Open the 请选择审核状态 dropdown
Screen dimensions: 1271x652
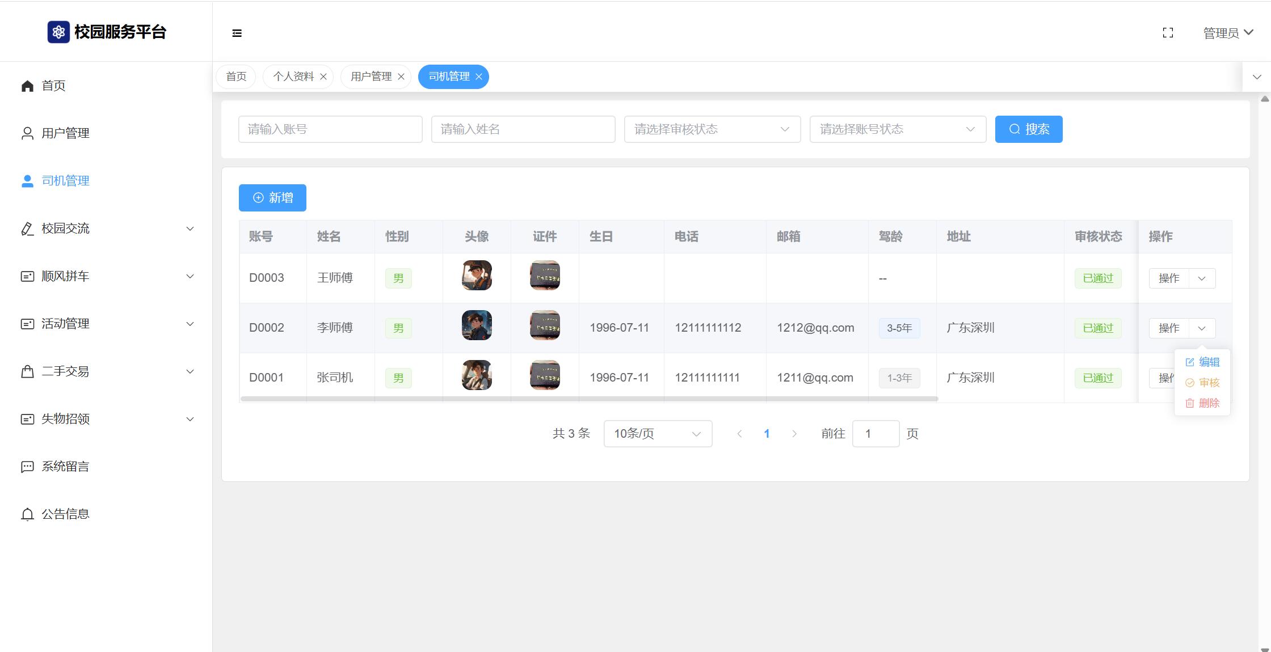[712, 129]
